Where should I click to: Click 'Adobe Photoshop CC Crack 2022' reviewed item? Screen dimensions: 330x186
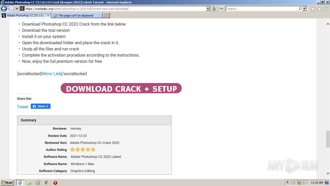coord(94,143)
